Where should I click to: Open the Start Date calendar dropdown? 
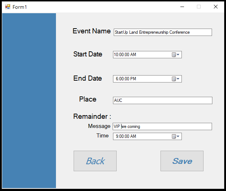tap(176, 55)
